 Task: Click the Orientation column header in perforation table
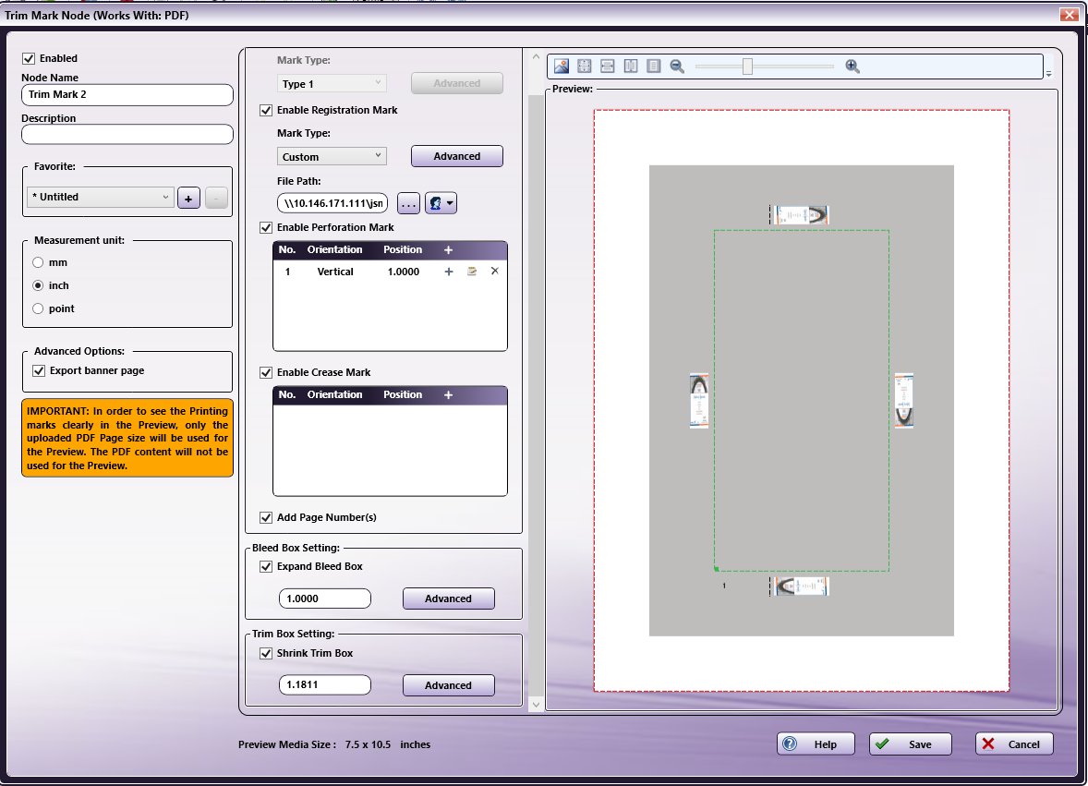[x=334, y=249]
